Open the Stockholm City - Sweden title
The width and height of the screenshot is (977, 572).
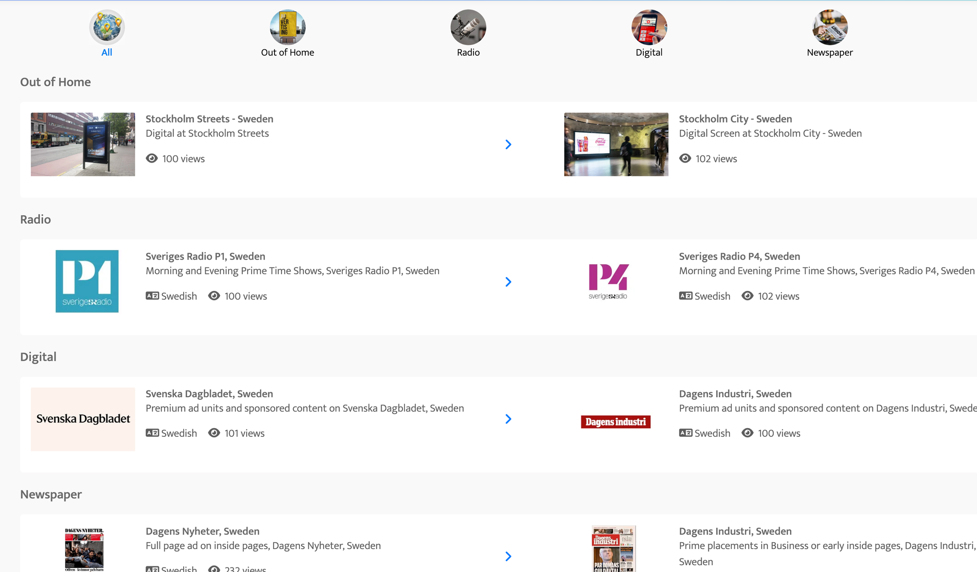coord(736,119)
